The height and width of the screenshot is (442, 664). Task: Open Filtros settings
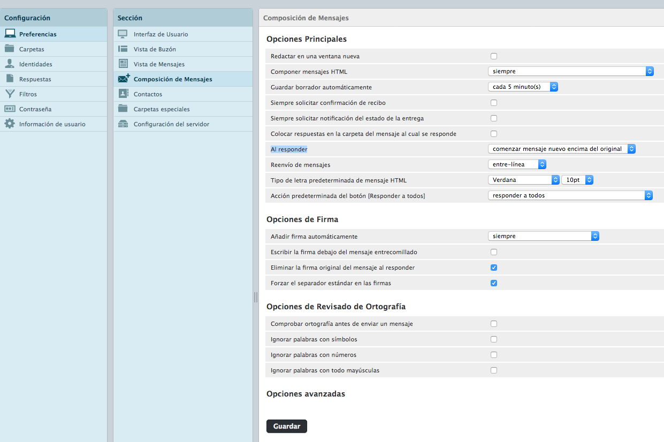tap(54, 94)
